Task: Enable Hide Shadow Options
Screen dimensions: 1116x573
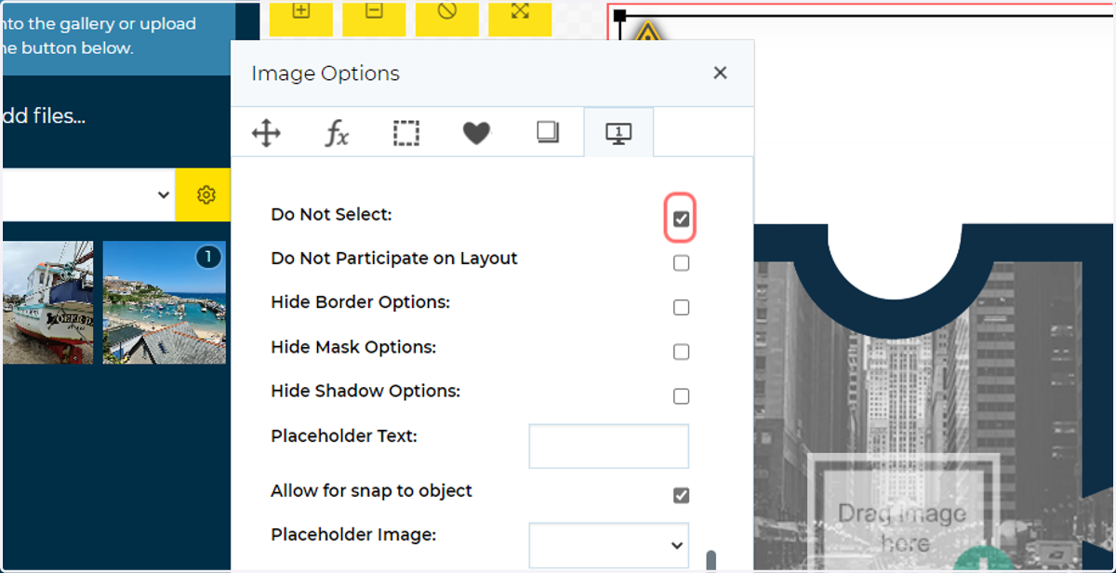Action: click(x=682, y=396)
